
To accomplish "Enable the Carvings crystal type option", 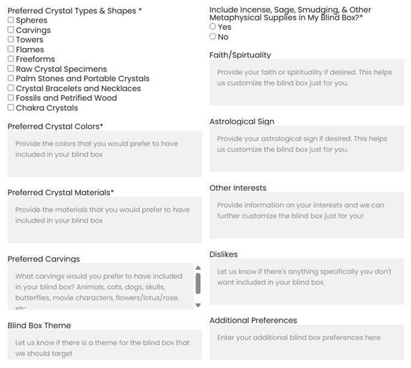I will click(x=11, y=30).
